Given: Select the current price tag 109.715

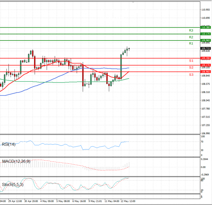Looking at the screenshot, I should pos(205,48).
